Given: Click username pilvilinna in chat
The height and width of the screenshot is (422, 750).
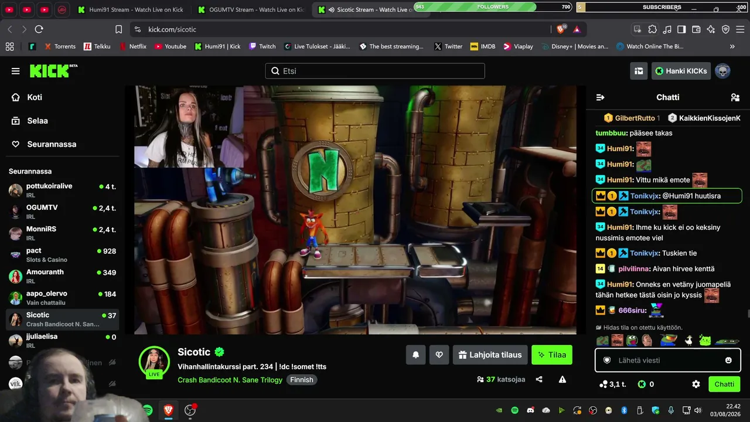Looking at the screenshot, I should click(634, 268).
